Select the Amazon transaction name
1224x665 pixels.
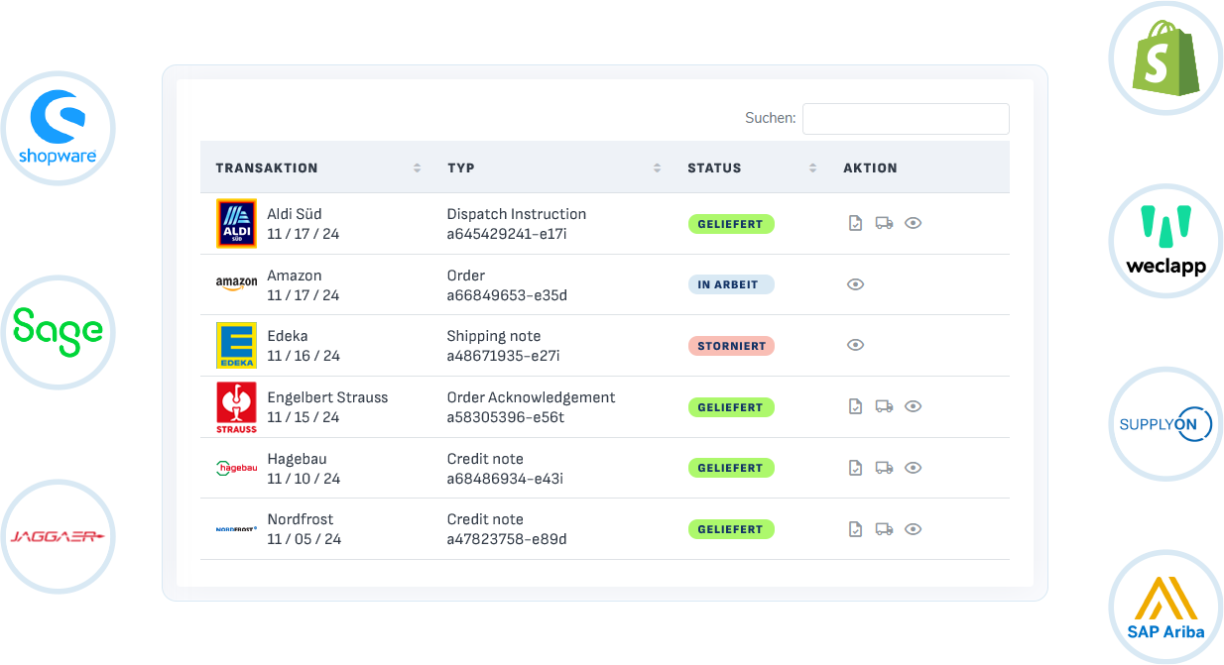click(295, 276)
